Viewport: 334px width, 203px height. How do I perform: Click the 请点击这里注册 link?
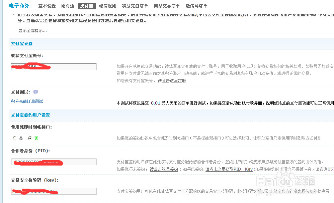coord(172,81)
